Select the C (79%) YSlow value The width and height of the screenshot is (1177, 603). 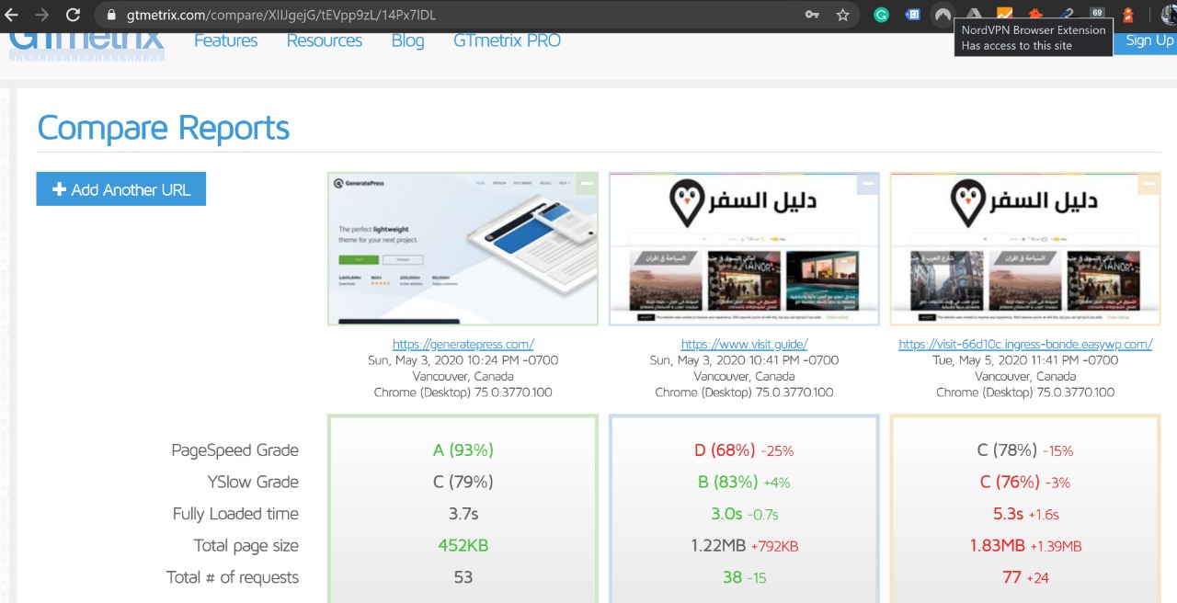(463, 482)
